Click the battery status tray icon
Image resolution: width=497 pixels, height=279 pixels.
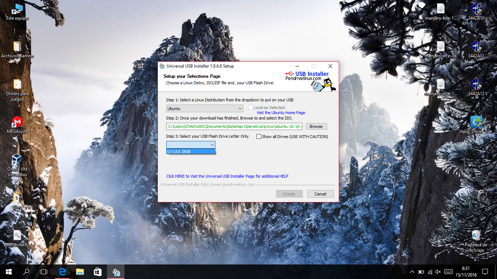point(421,272)
